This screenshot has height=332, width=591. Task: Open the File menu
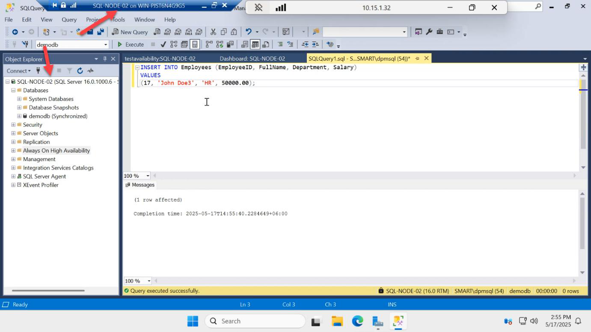click(x=9, y=20)
